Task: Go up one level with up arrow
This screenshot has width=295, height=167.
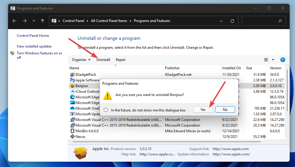Action: click(x=43, y=21)
